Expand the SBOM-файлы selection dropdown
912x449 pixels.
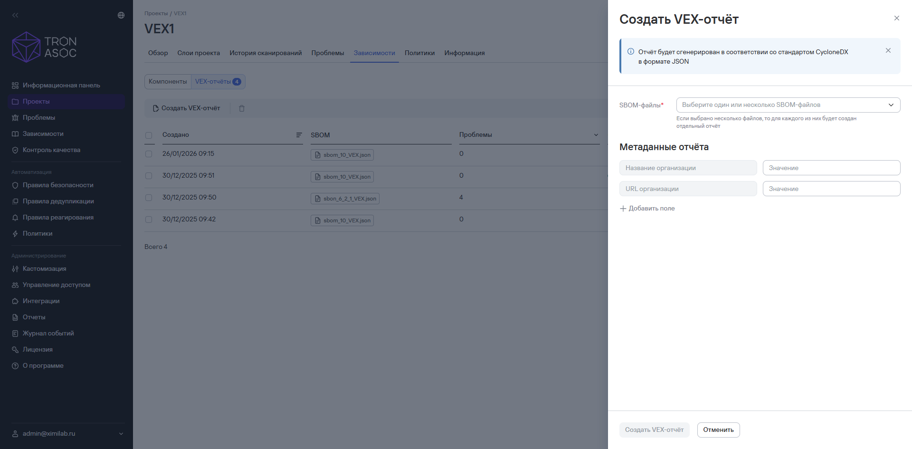tap(788, 105)
